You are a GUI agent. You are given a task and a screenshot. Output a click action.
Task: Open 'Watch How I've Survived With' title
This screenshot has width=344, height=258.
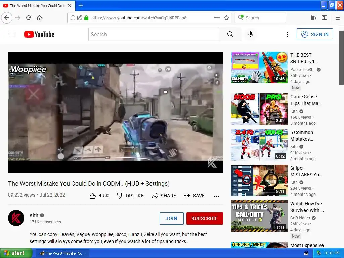(307, 207)
